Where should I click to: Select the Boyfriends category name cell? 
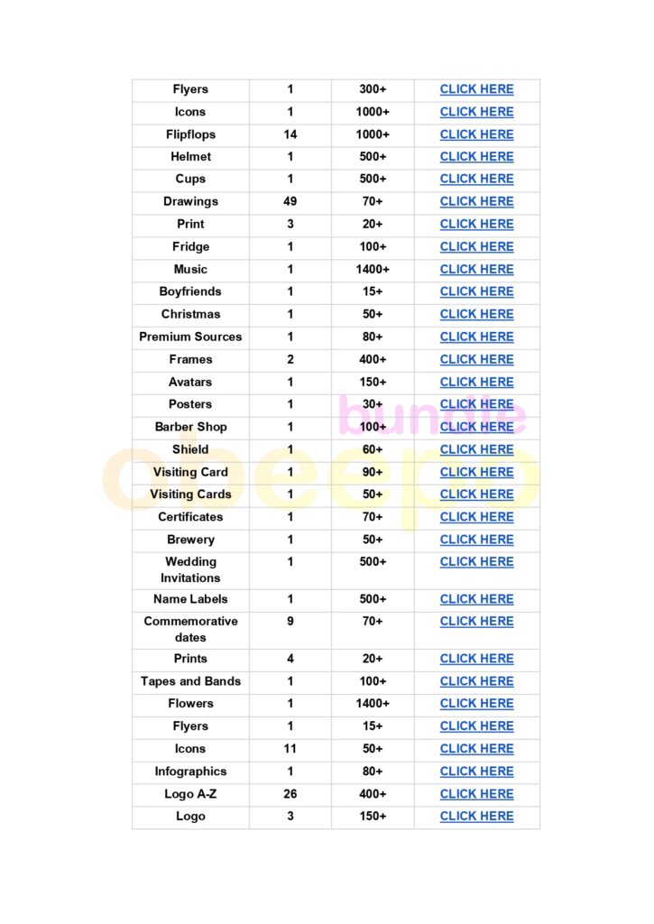(190, 292)
